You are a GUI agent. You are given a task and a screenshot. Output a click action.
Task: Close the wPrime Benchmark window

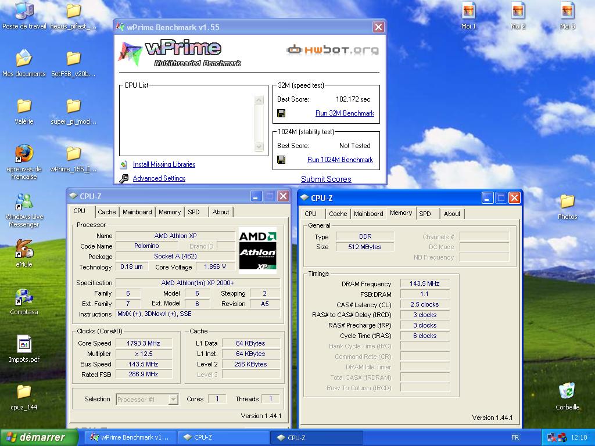[x=378, y=27]
